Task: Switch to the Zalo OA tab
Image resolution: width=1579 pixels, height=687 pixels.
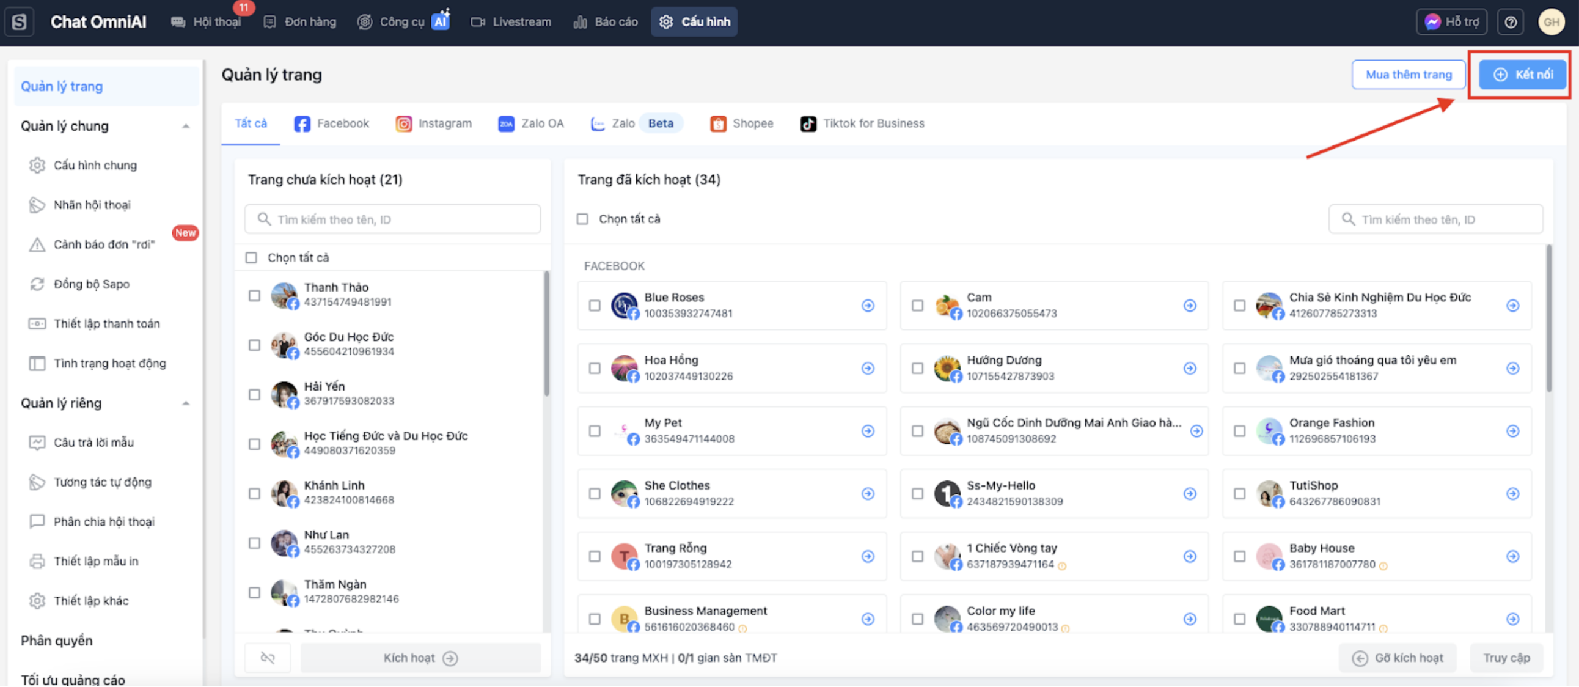Action: point(531,123)
